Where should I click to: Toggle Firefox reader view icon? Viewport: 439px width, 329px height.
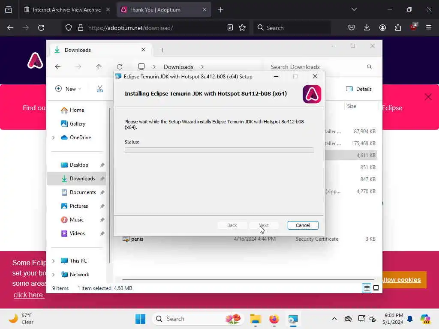point(230,28)
